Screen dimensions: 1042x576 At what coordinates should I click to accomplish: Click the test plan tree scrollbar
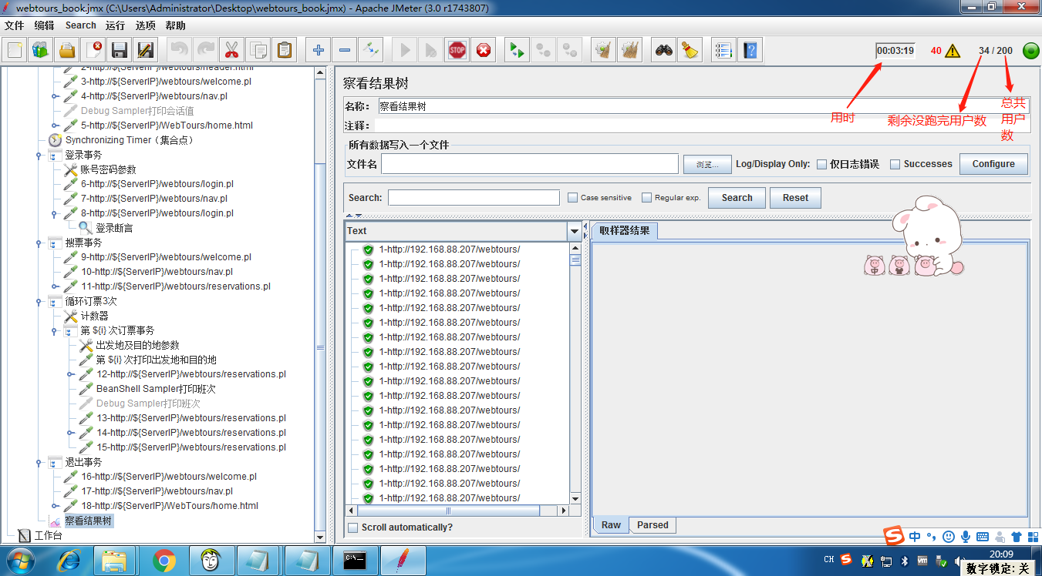321,304
